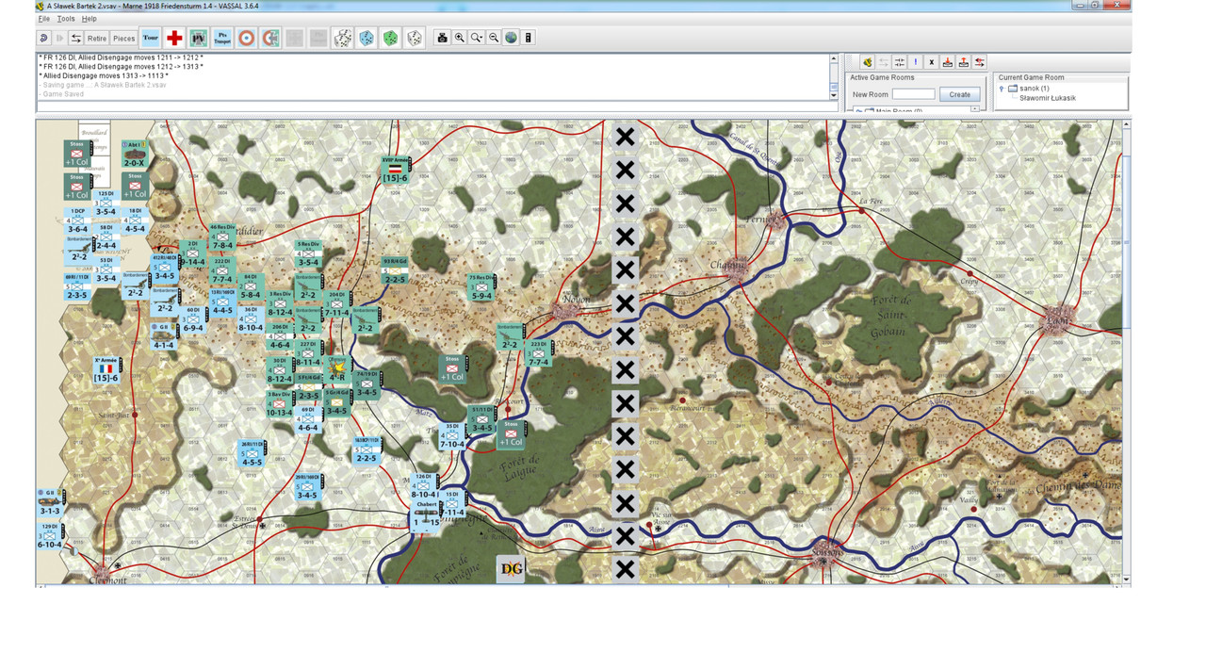Click the red crossed-arrows disconnect icon
Screen dimensions: 1206x653
(980, 62)
